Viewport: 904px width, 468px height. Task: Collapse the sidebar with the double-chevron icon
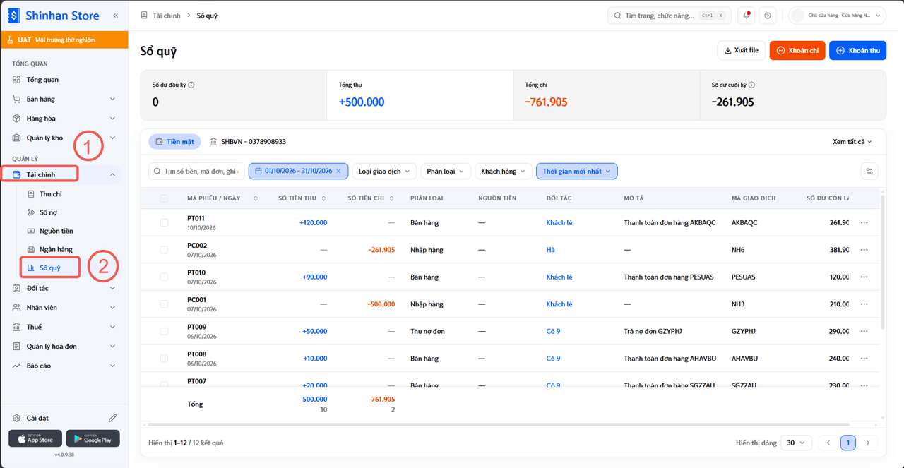click(x=116, y=15)
